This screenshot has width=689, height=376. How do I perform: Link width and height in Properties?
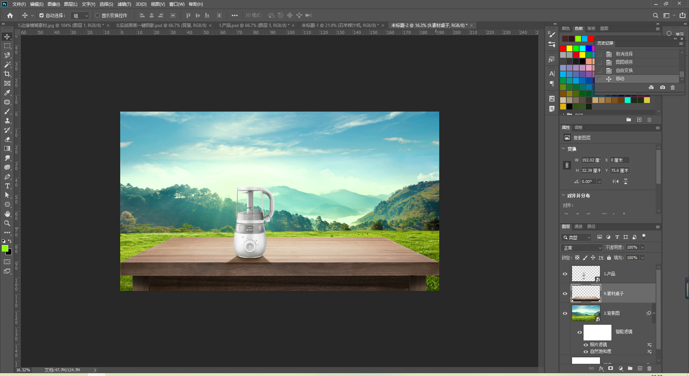(x=567, y=165)
